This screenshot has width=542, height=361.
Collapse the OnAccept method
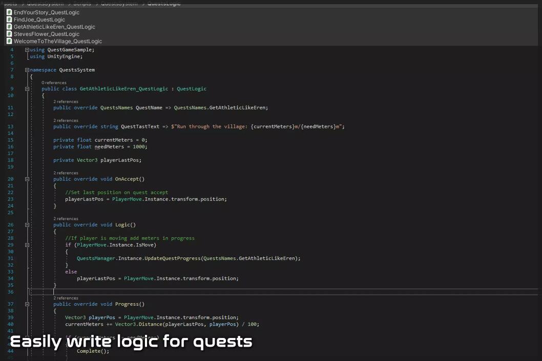pos(27,179)
